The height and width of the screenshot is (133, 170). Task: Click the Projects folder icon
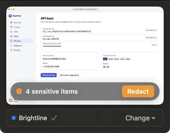[11, 27]
